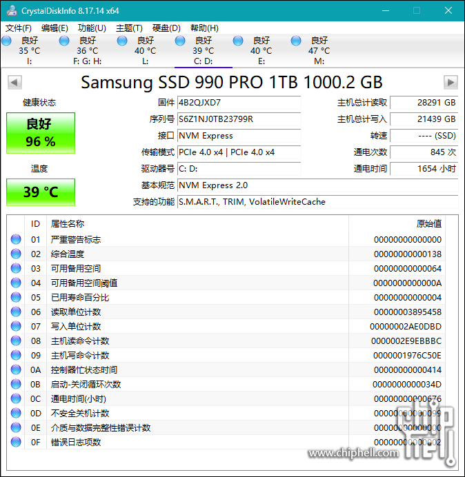465x477 pixels.
Task: Click the 原始值 column header
Action: [x=397, y=224]
